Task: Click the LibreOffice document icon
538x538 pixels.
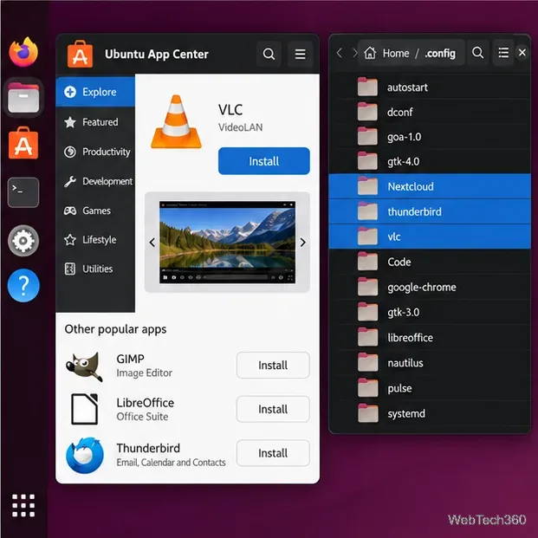Action: tap(84, 409)
